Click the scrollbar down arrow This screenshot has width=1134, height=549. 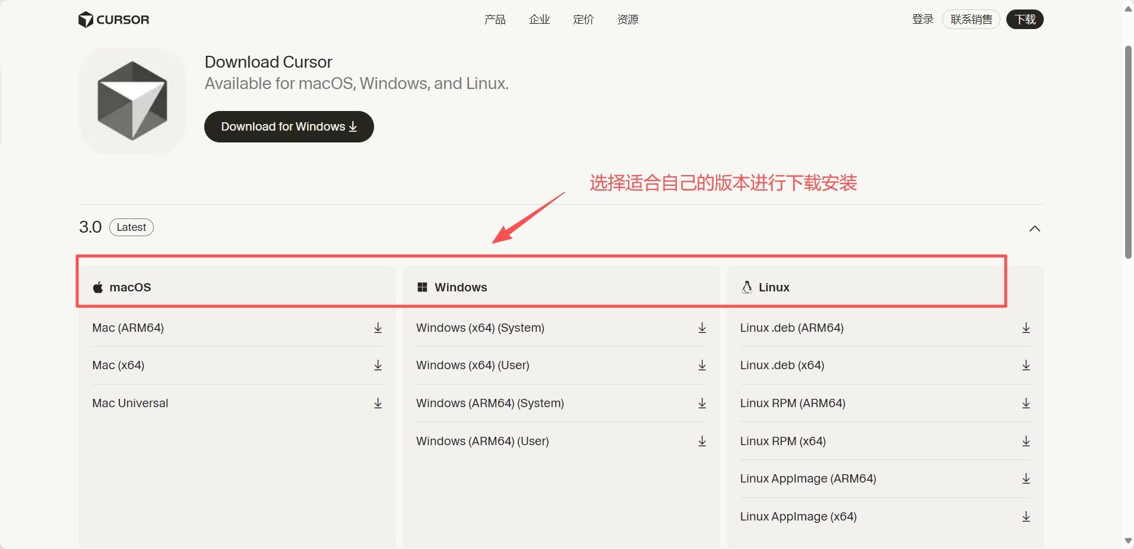[x=1128, y=541]
